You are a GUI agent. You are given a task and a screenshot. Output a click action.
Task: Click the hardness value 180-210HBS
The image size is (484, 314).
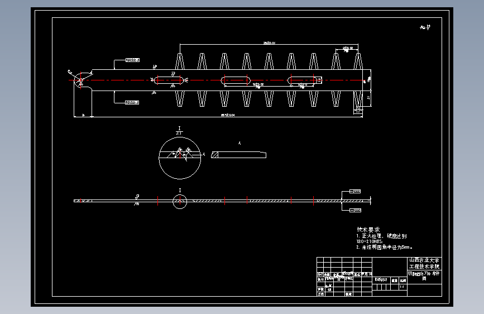coord(370,242)
